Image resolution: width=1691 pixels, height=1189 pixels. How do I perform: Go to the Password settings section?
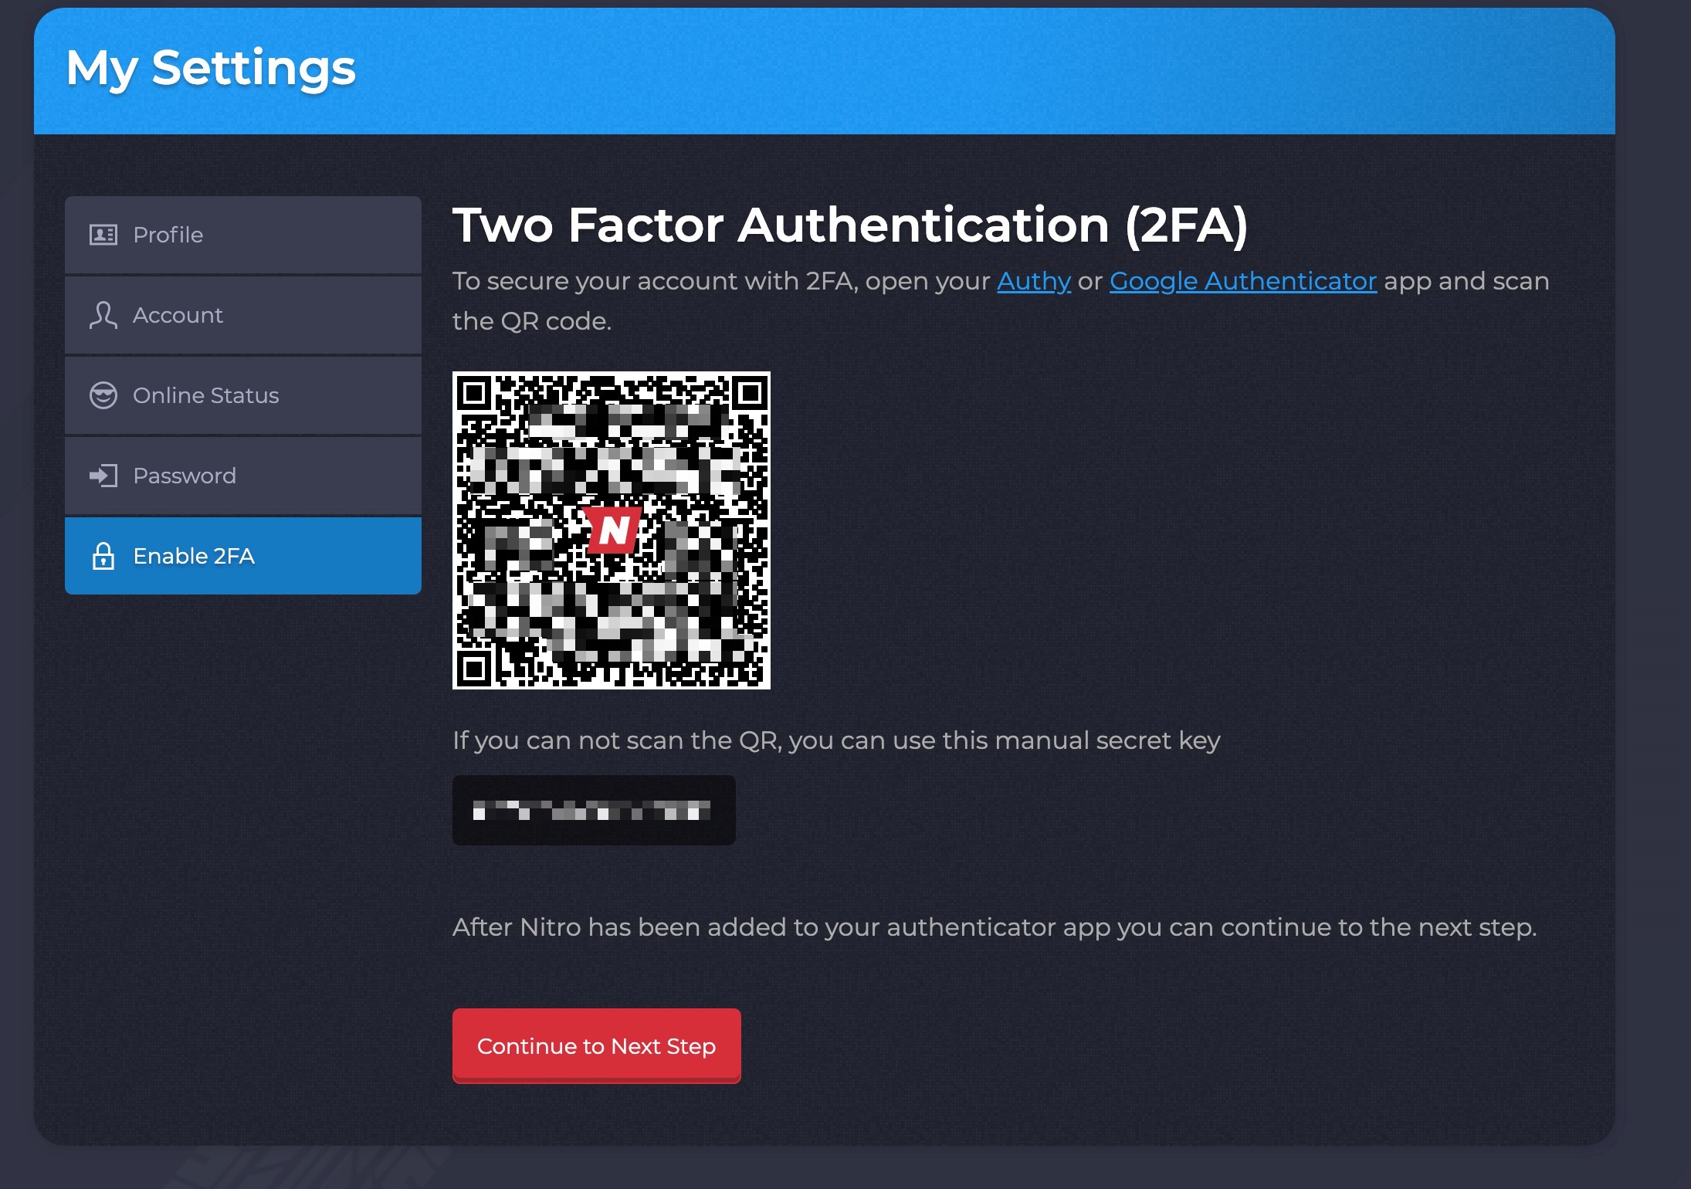coord(185,476)
